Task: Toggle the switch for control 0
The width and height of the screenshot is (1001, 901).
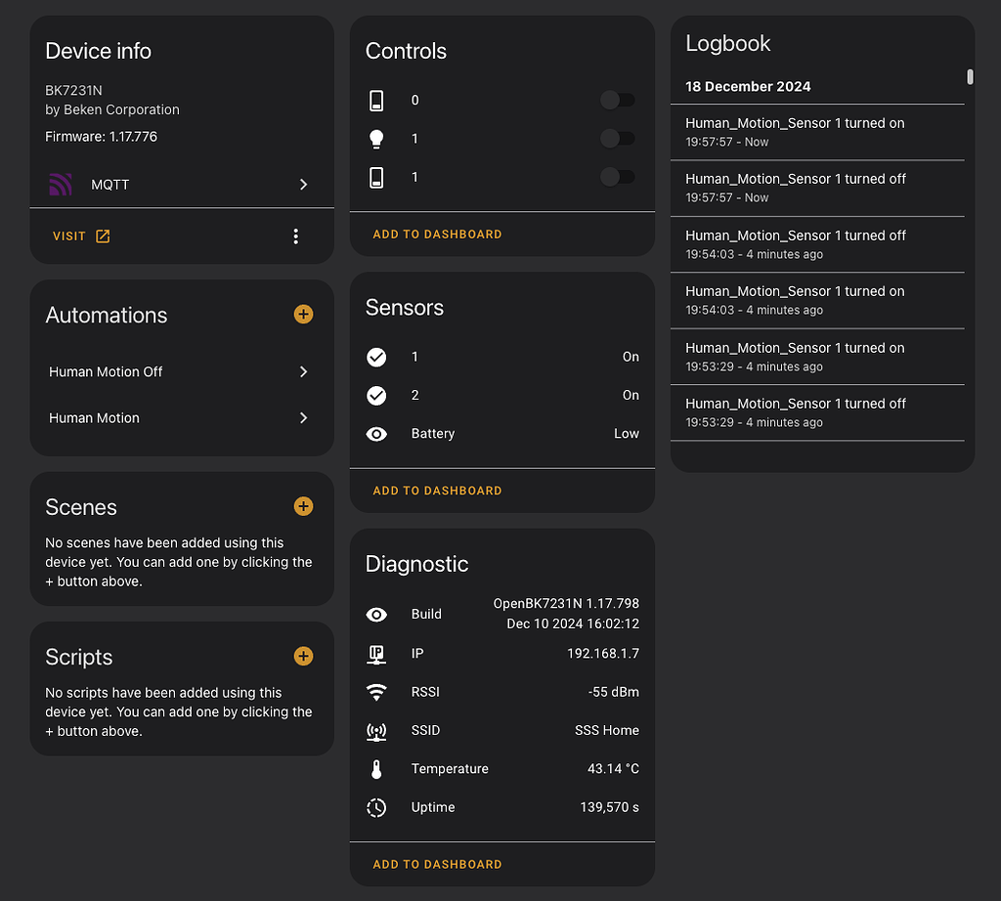Action: [x=617, y=99]
